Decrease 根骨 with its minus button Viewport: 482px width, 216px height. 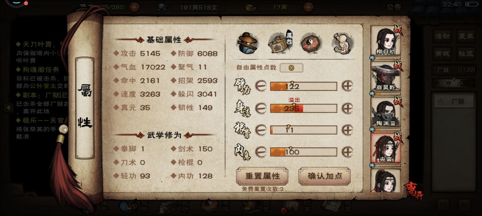point(261,130)
